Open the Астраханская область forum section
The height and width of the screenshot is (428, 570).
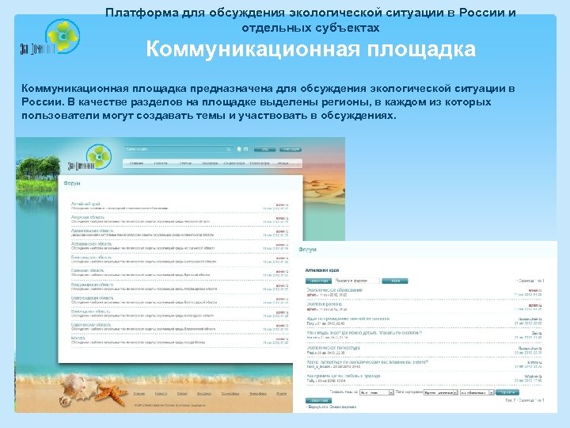point(91,244)
